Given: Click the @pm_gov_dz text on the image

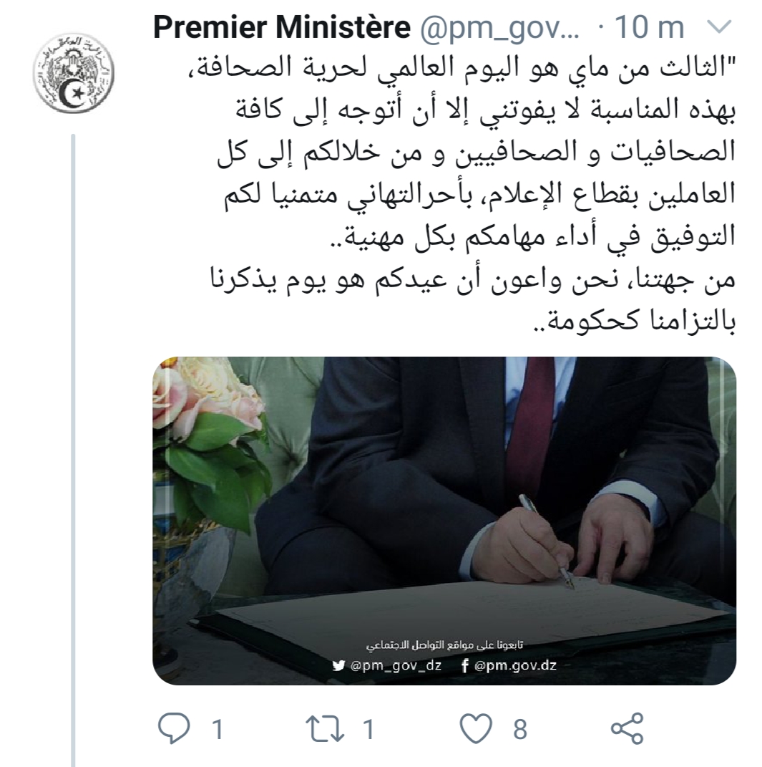Looking at the screenshot, I should pyautogui.click(x=396, y=665).
